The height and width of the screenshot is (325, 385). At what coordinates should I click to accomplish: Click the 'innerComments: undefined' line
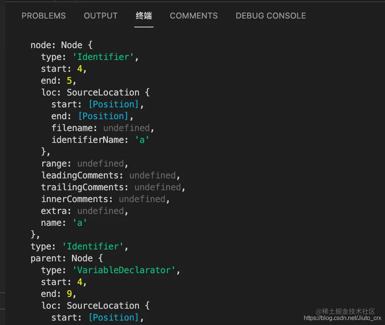pos(105,199)
